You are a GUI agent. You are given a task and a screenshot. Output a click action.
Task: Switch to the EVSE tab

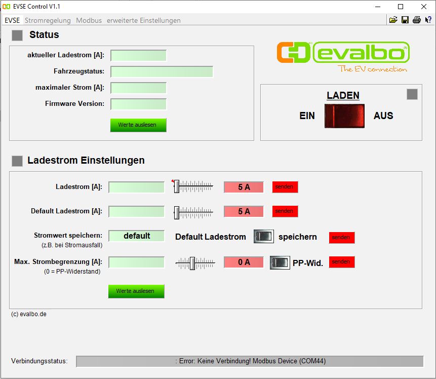[x=12, y=20]
